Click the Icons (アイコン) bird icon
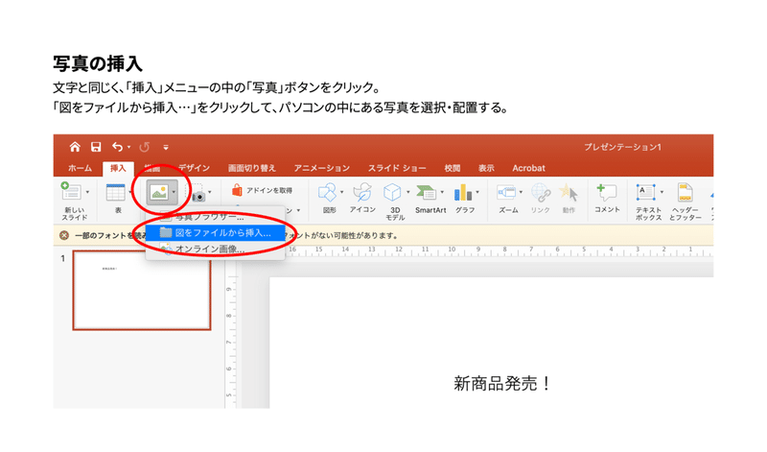Screen dimensions: 767x452 click(x=362, y=192)
